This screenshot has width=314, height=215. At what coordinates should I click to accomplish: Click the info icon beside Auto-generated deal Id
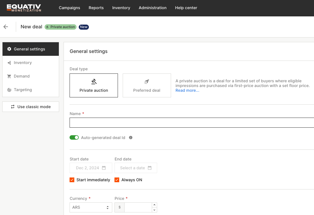pos(131,138)
